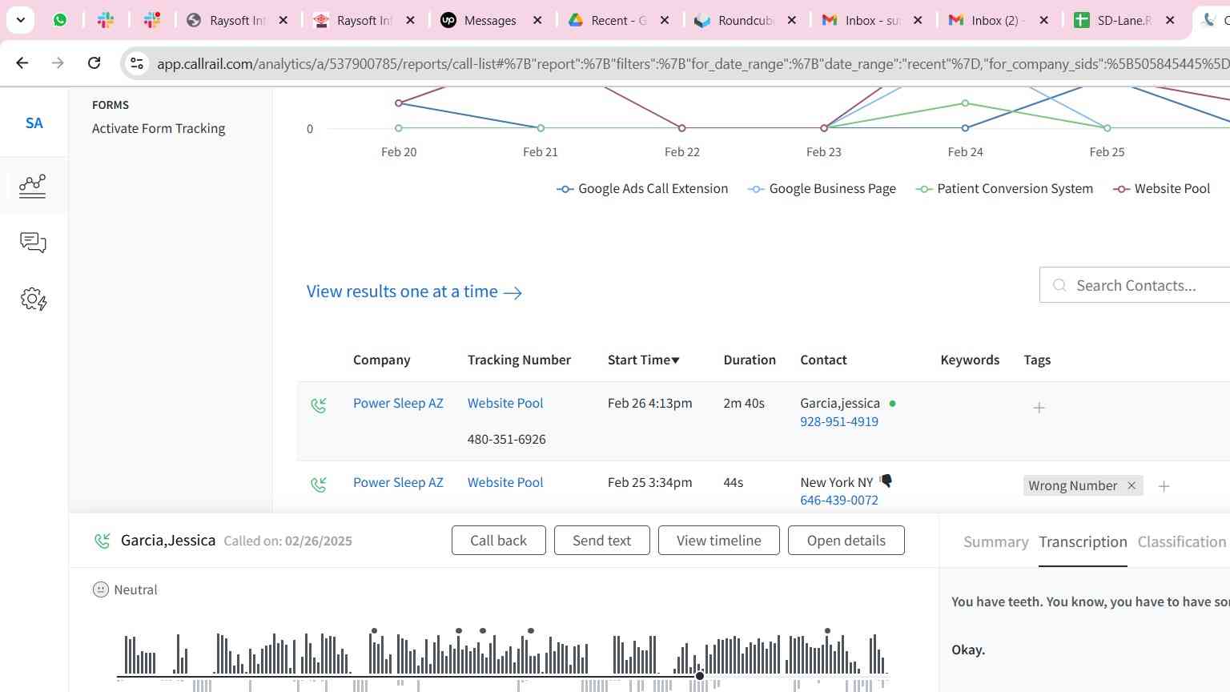Click the View timeline button
The width and height of the screenshot is (1230, 692).
pos(718,541)
